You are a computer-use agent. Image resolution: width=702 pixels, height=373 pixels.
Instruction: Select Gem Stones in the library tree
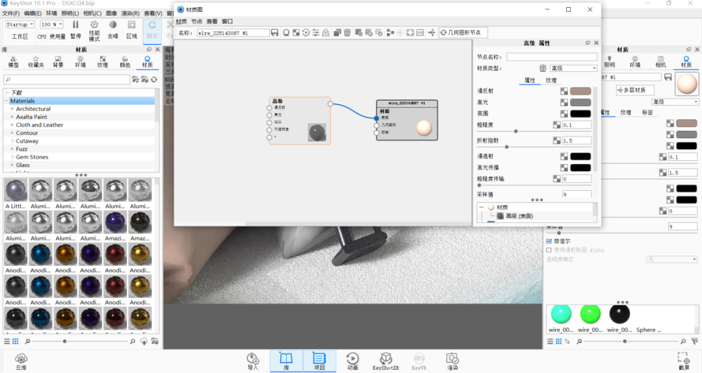32,157
